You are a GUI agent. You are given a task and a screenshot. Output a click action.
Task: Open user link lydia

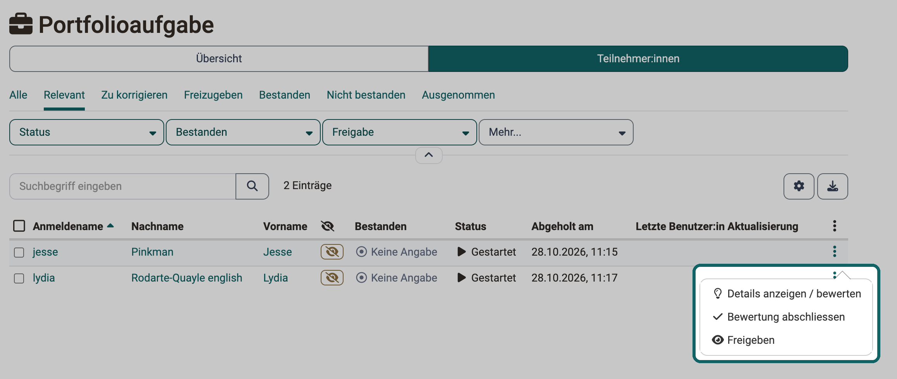[44, 278]
